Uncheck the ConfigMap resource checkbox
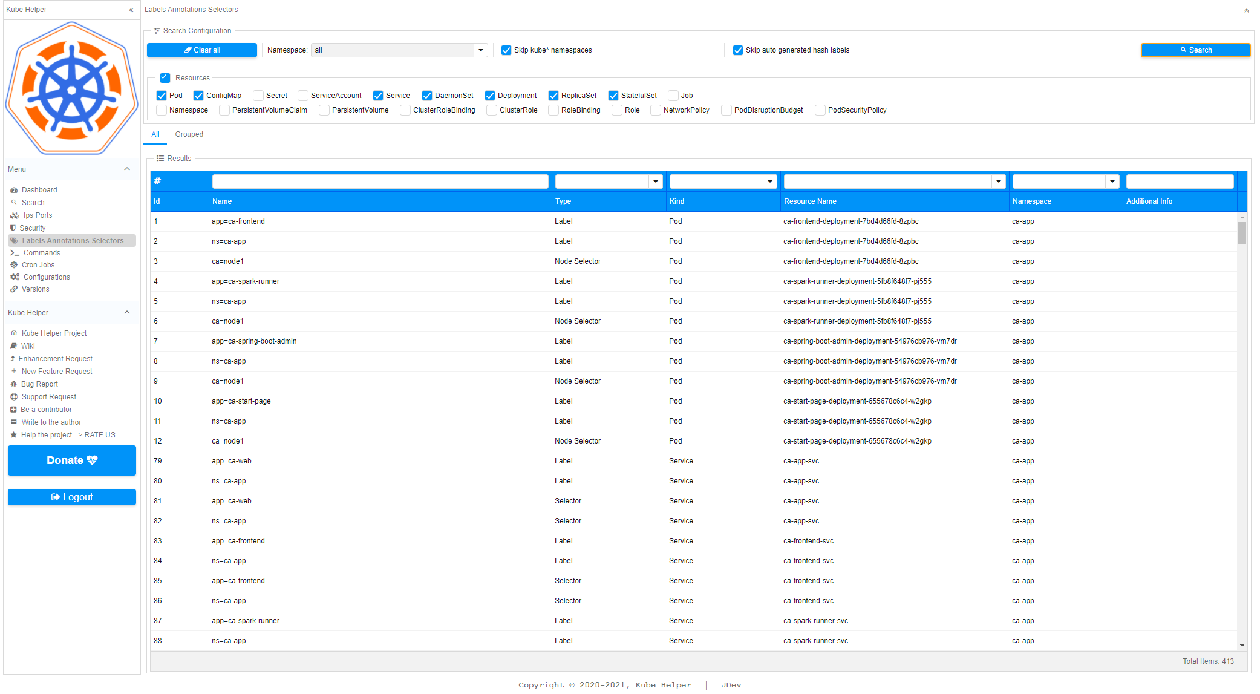Viewport: 1260px width, 694px height. tap(198, 96)
